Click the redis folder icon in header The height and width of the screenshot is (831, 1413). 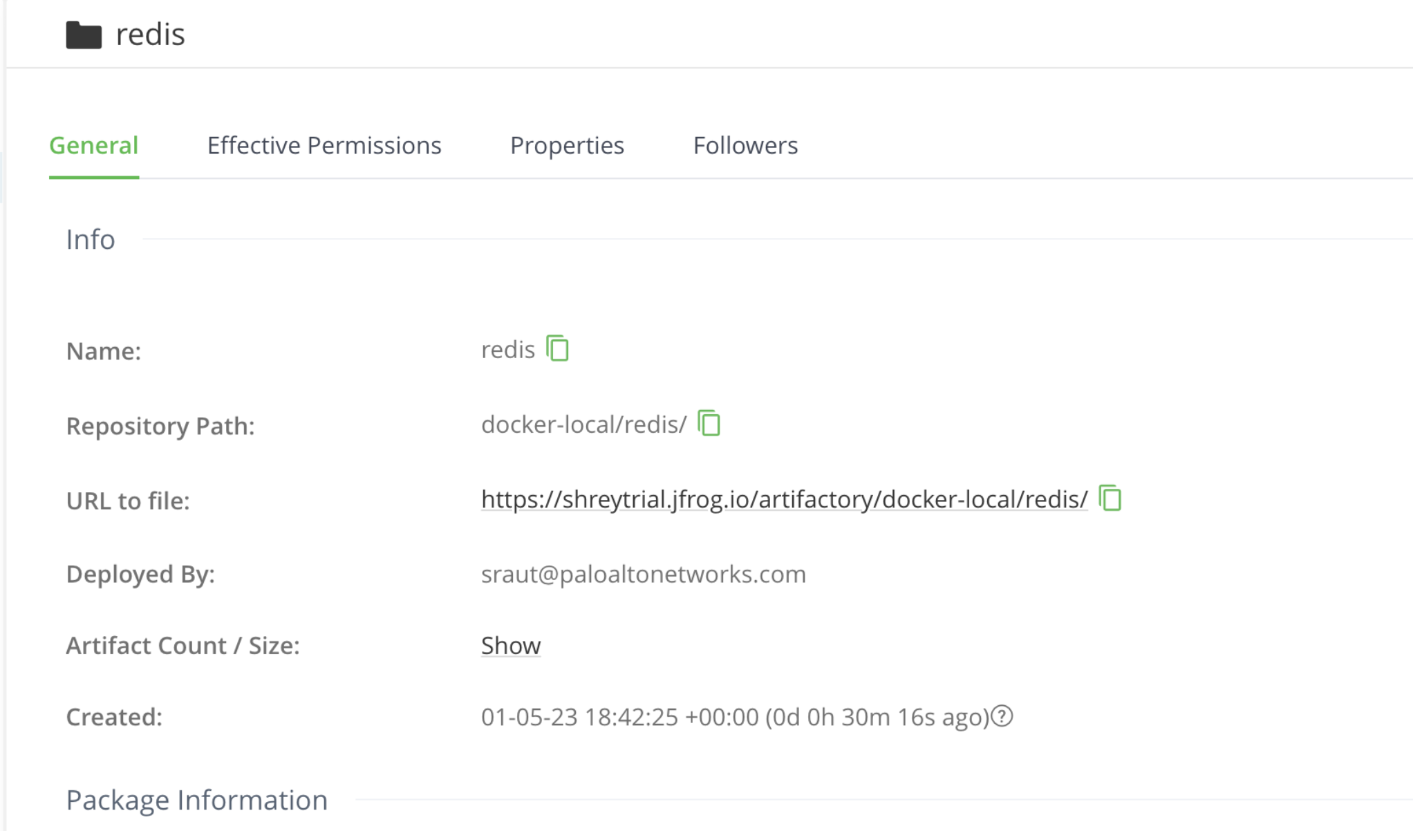click(x=84, y=35)
